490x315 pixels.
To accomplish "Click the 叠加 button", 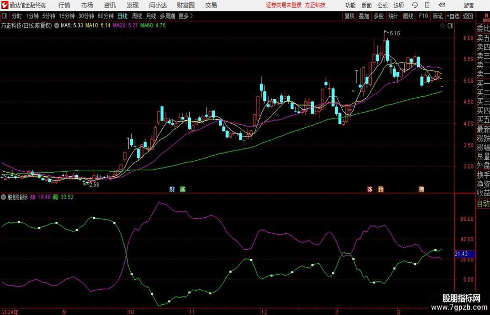I will (x=364, y=16).
